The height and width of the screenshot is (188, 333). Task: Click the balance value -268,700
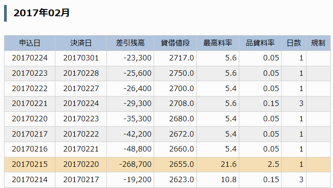coord(135,165)
